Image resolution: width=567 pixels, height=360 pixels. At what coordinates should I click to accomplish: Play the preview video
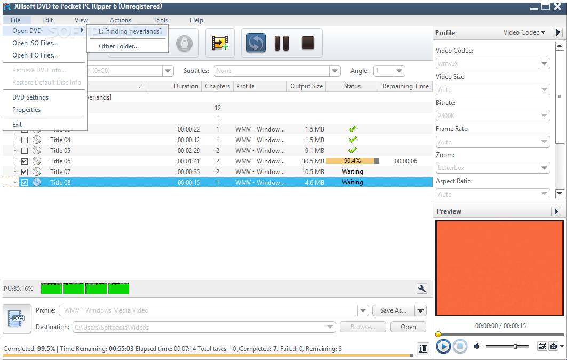(443, 347)
